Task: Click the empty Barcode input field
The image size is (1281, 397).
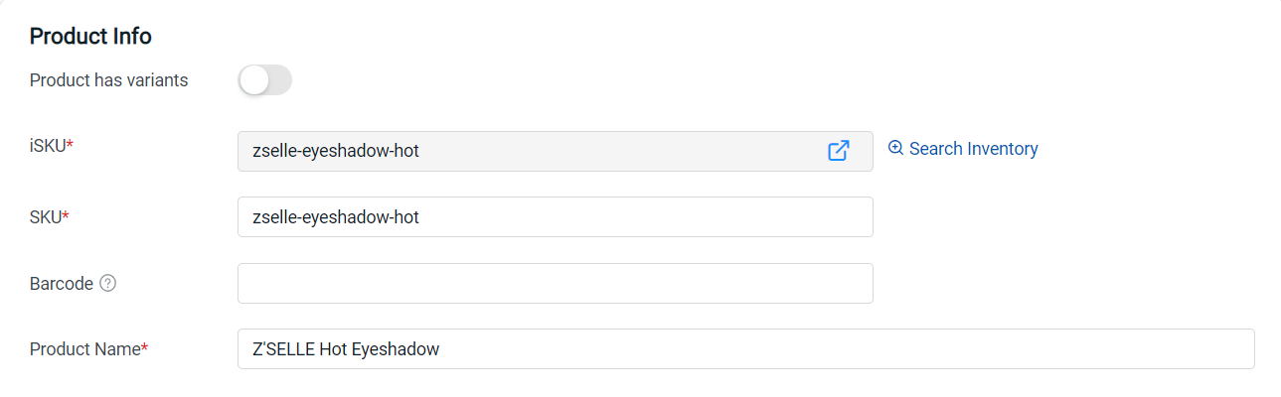Action: coord(555,283)
